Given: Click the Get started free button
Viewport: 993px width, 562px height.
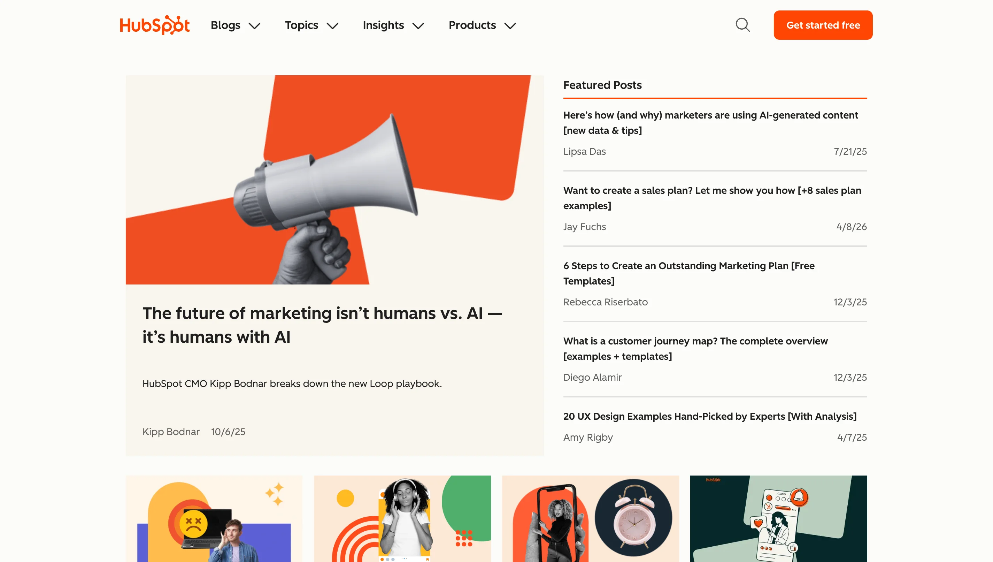Looking at the screenshot, I should pyautogui.click(x=823, y=25).
